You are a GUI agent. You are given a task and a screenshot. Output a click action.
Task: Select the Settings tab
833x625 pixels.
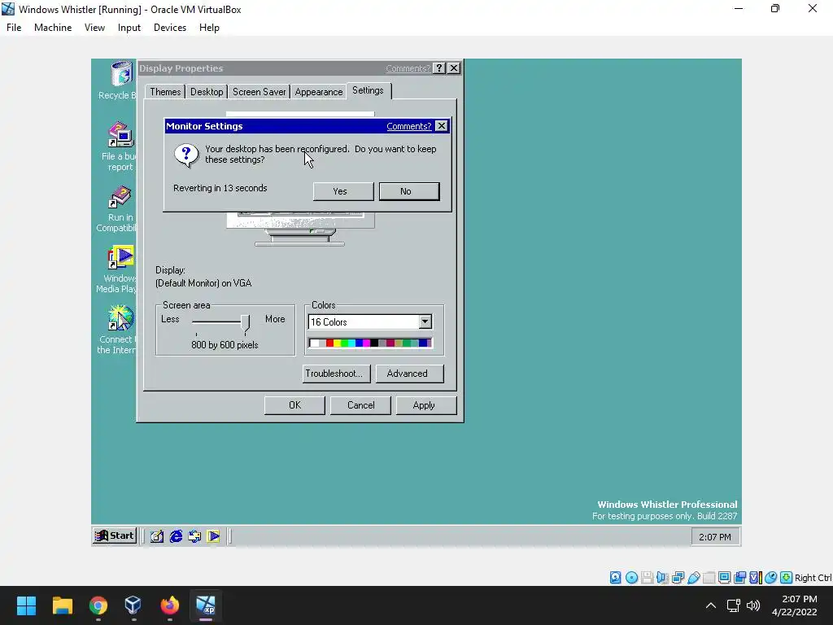click(369, 90)
